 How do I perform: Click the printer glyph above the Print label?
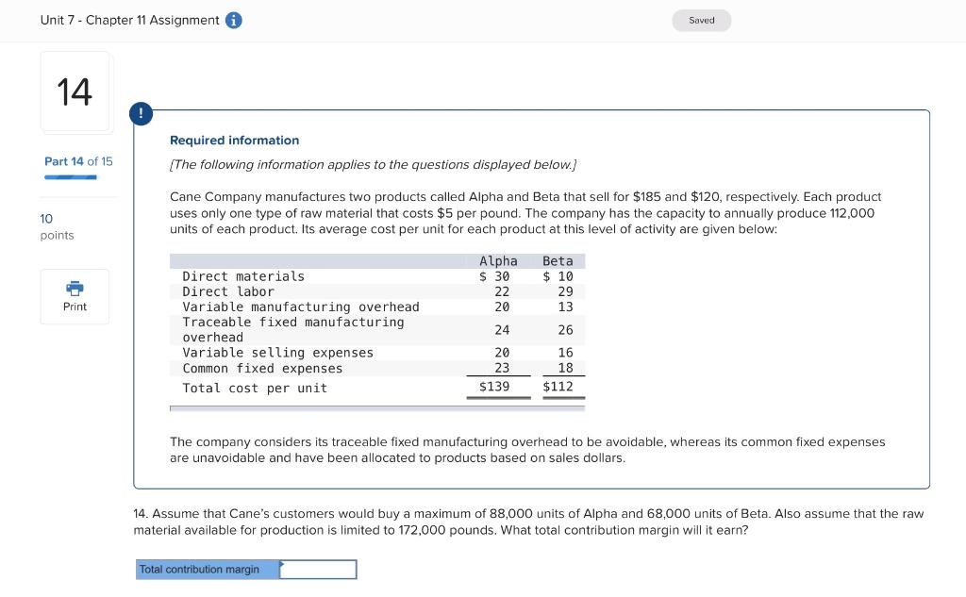pyautogui.click(x=75, y=289)
